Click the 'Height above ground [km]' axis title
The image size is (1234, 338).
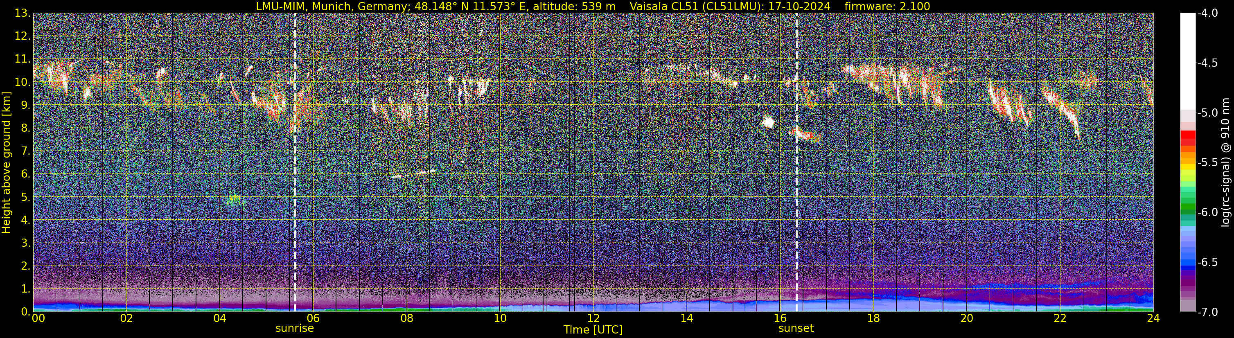click(6, 163)
